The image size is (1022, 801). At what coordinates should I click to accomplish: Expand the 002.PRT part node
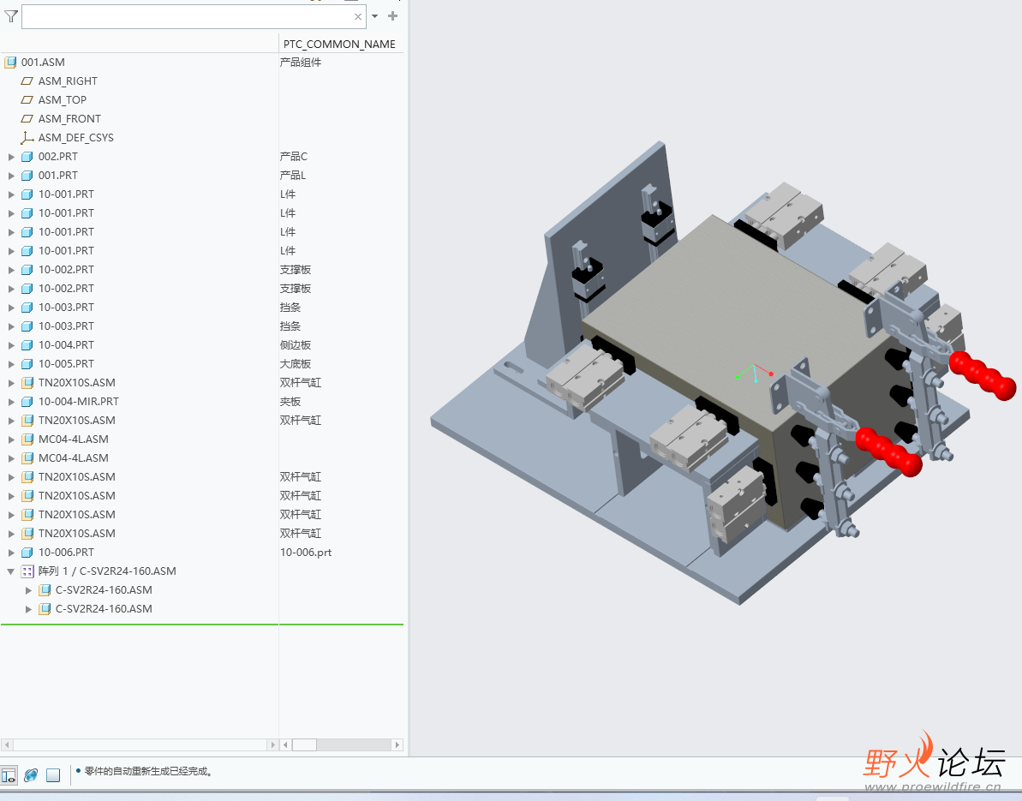click(10, 157)
